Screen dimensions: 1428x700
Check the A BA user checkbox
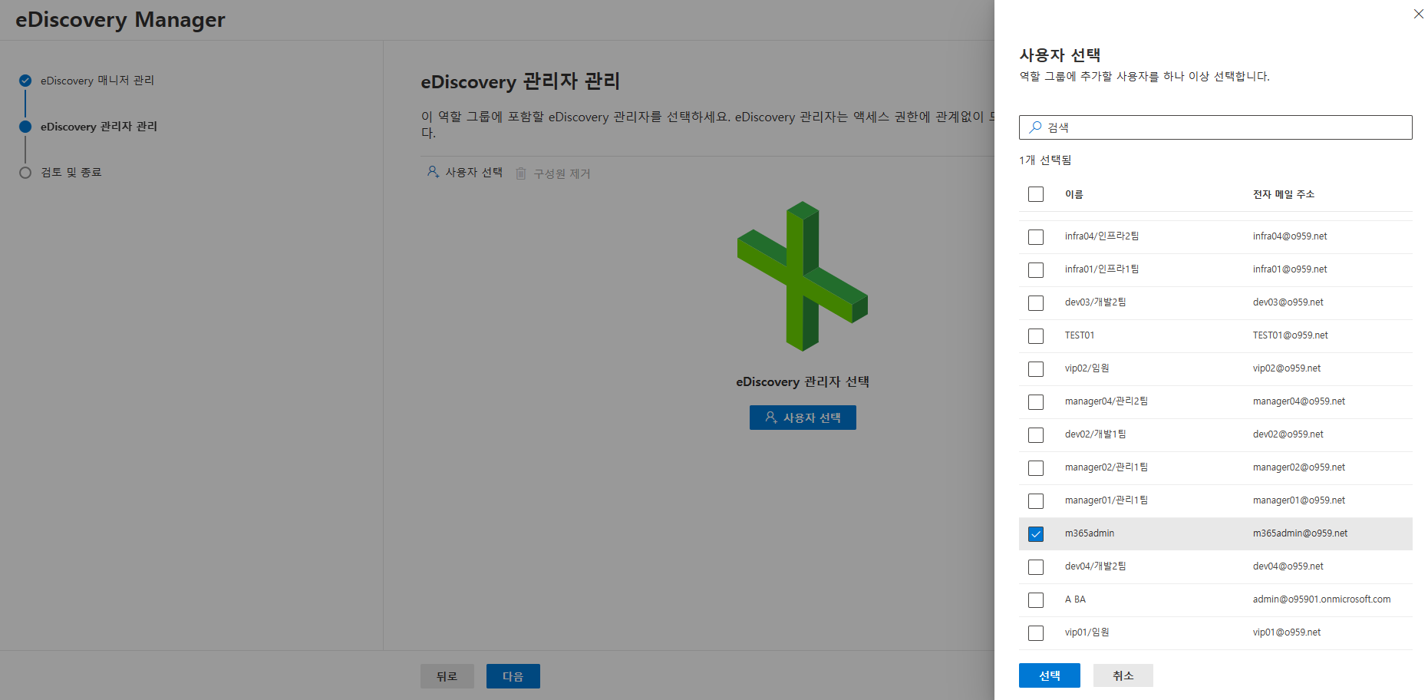point(1036,600)
